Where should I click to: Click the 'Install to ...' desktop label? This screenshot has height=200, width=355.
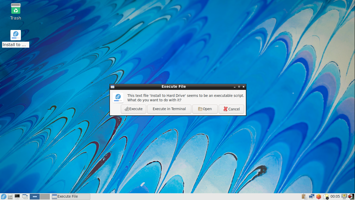point(16,45)
